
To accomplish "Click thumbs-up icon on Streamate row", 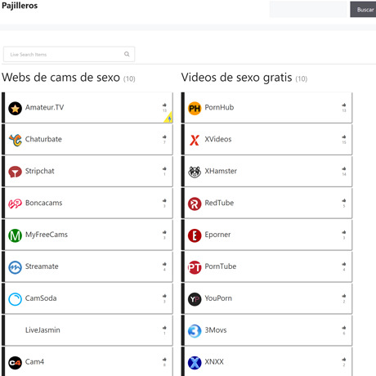I will point(164,264).
